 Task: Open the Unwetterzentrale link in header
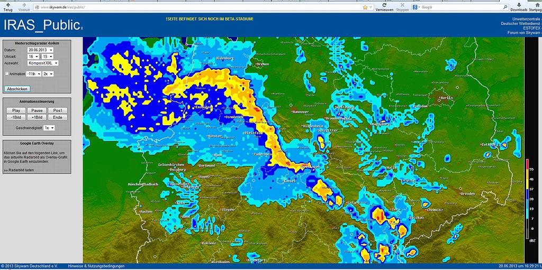[525, 18]
